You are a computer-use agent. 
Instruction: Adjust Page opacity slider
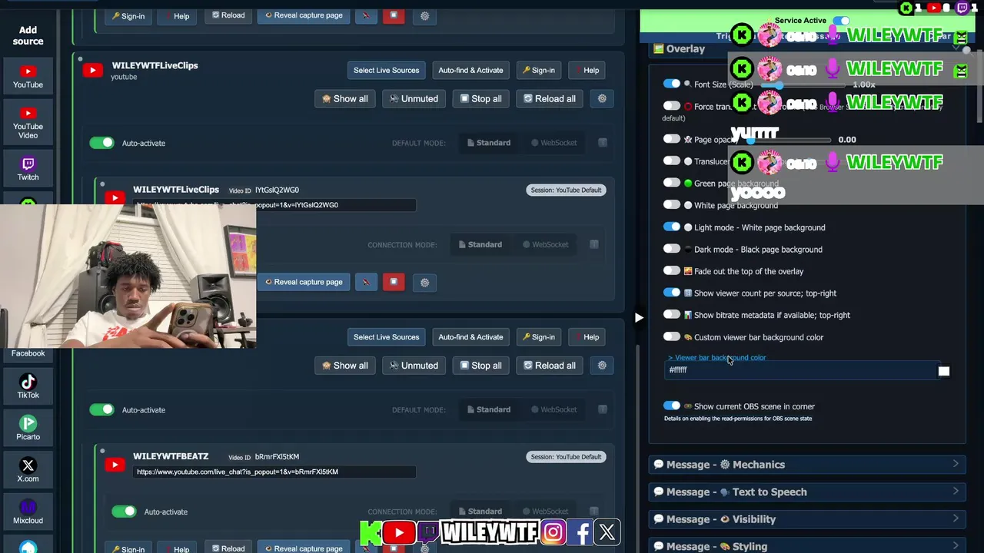[792, 140]
